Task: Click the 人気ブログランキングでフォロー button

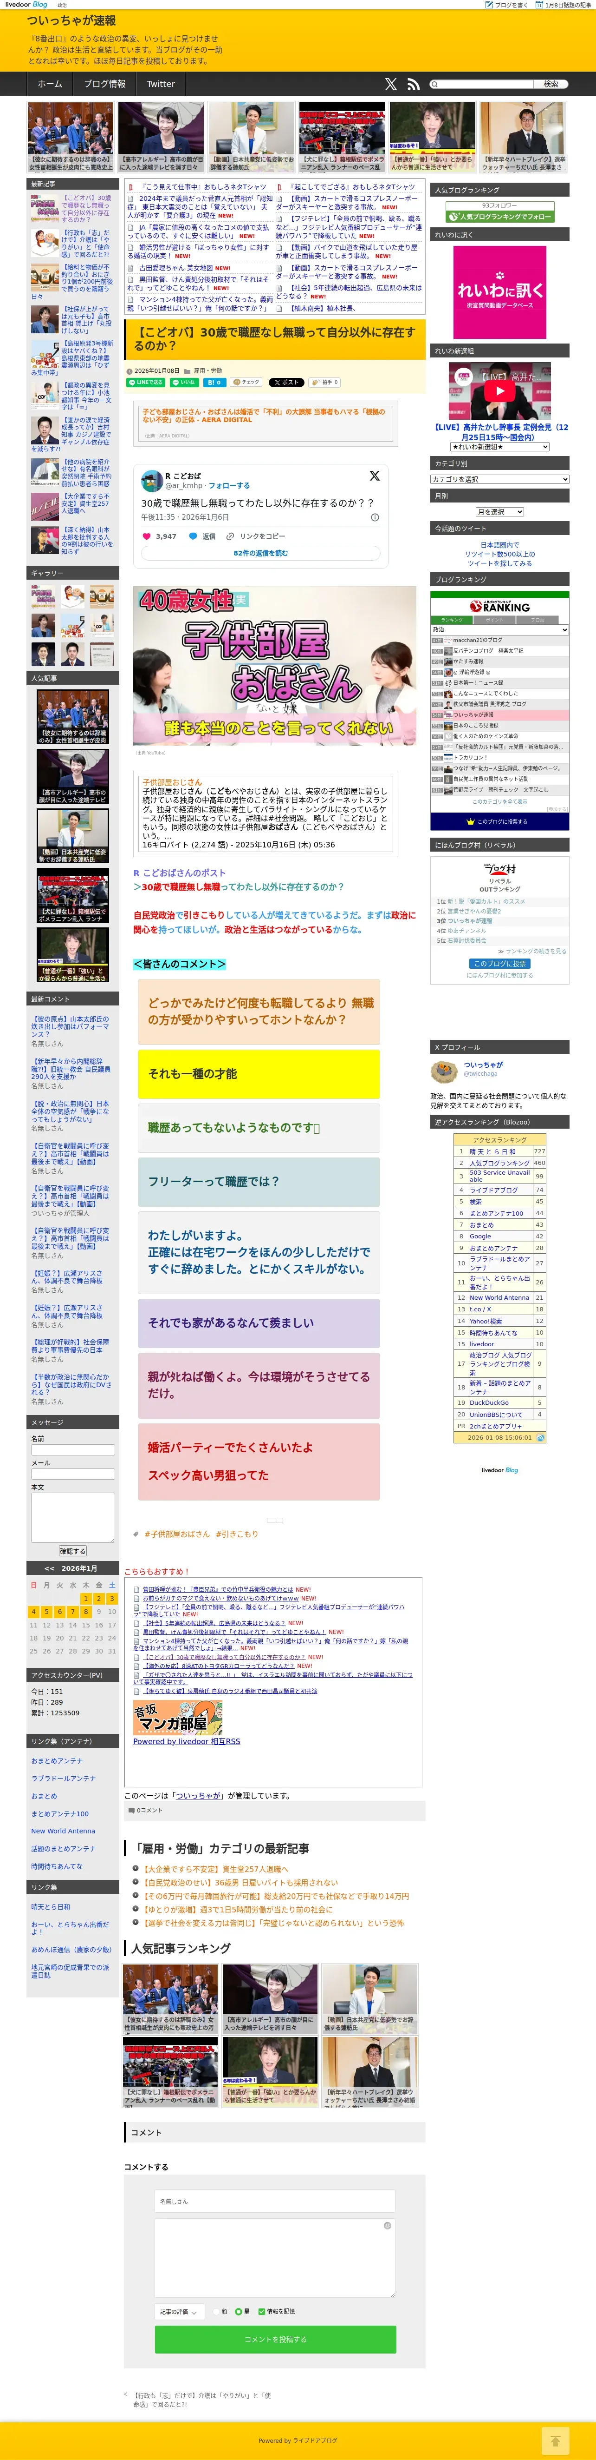Action: 500,217
